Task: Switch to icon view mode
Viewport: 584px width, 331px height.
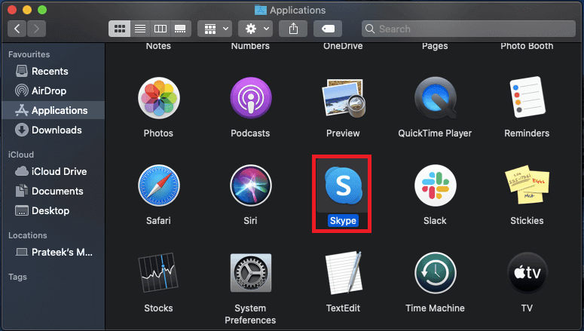Action: coord(119,29)
